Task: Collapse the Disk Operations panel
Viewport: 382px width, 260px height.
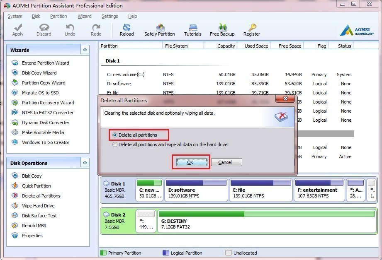Action: click(85, 163)
